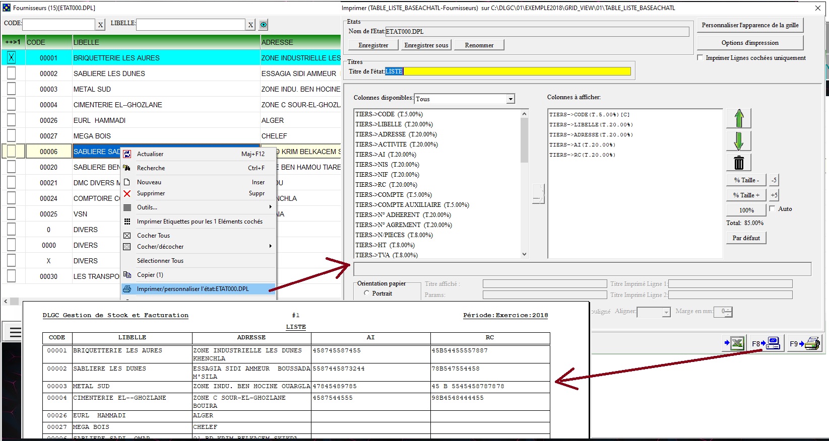Click the Recherche binoculars icon
The height and width of the screenshot is (441, 829).
click(127, 168)
